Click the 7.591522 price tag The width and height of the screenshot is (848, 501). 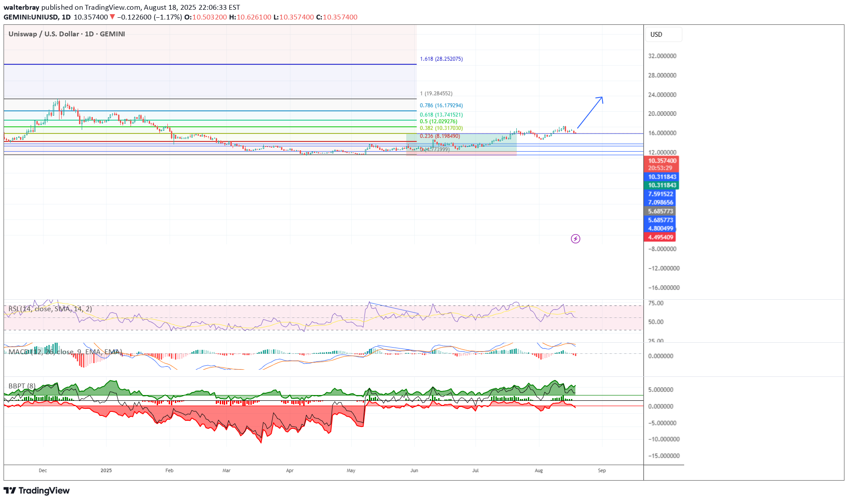[x=660, y=194]
